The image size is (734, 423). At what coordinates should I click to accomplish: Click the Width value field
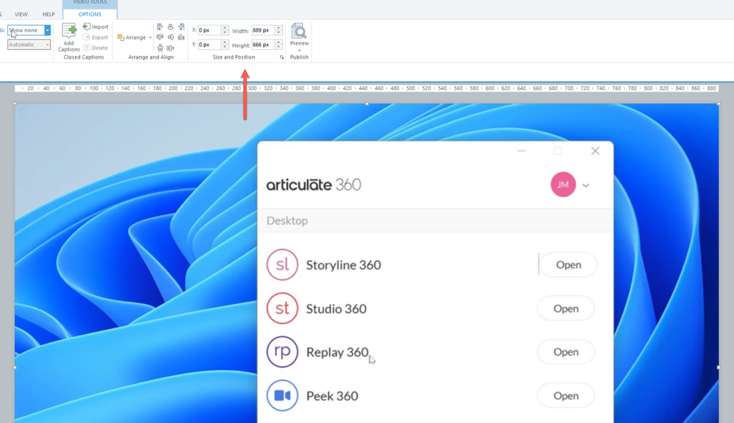click(x=262, y=30)
